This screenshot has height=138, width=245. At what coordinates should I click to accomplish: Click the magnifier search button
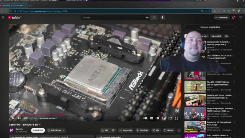(154, 18)
